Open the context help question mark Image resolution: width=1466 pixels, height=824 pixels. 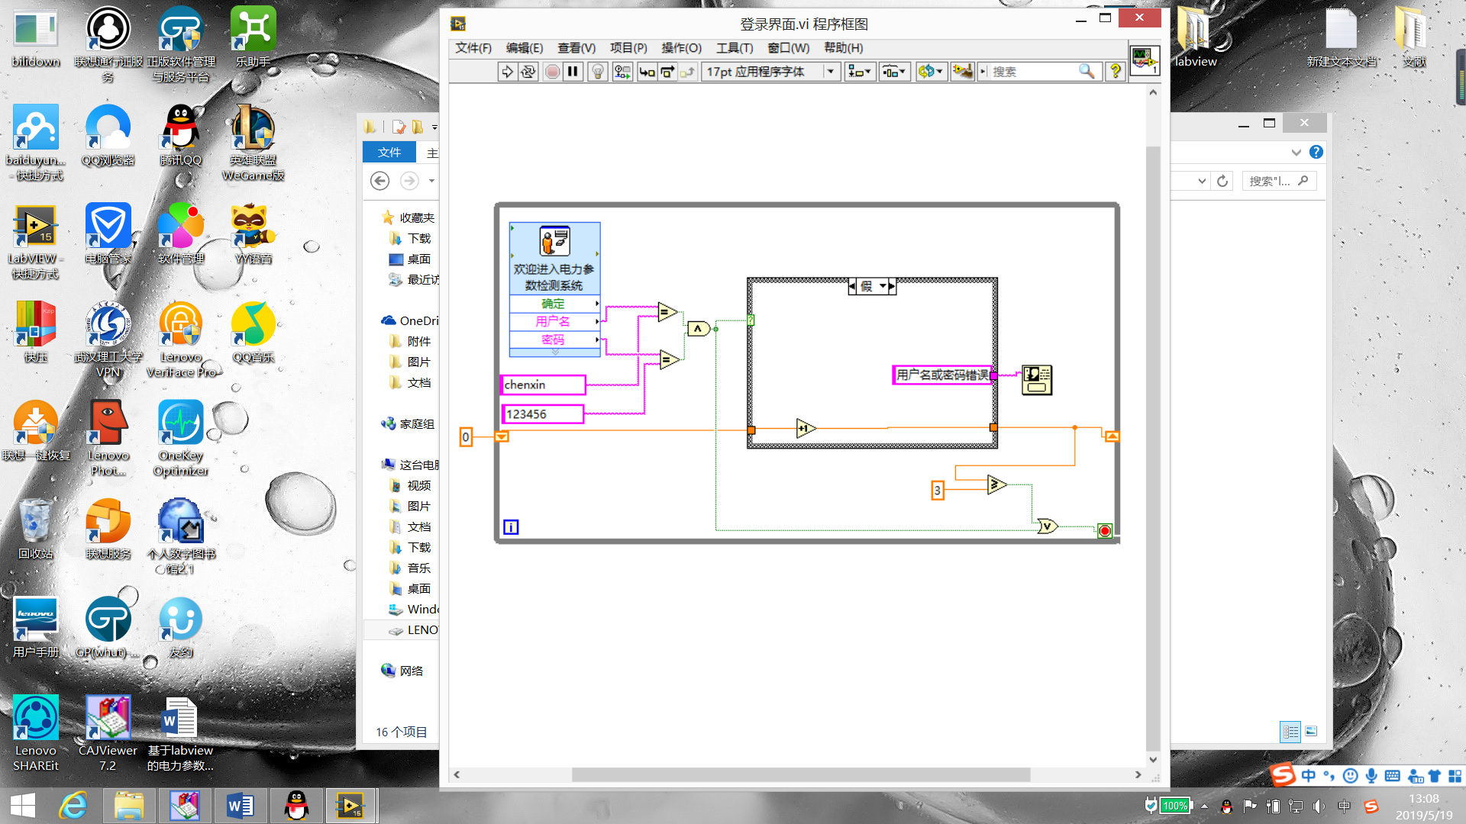(x=1116, y=72)
